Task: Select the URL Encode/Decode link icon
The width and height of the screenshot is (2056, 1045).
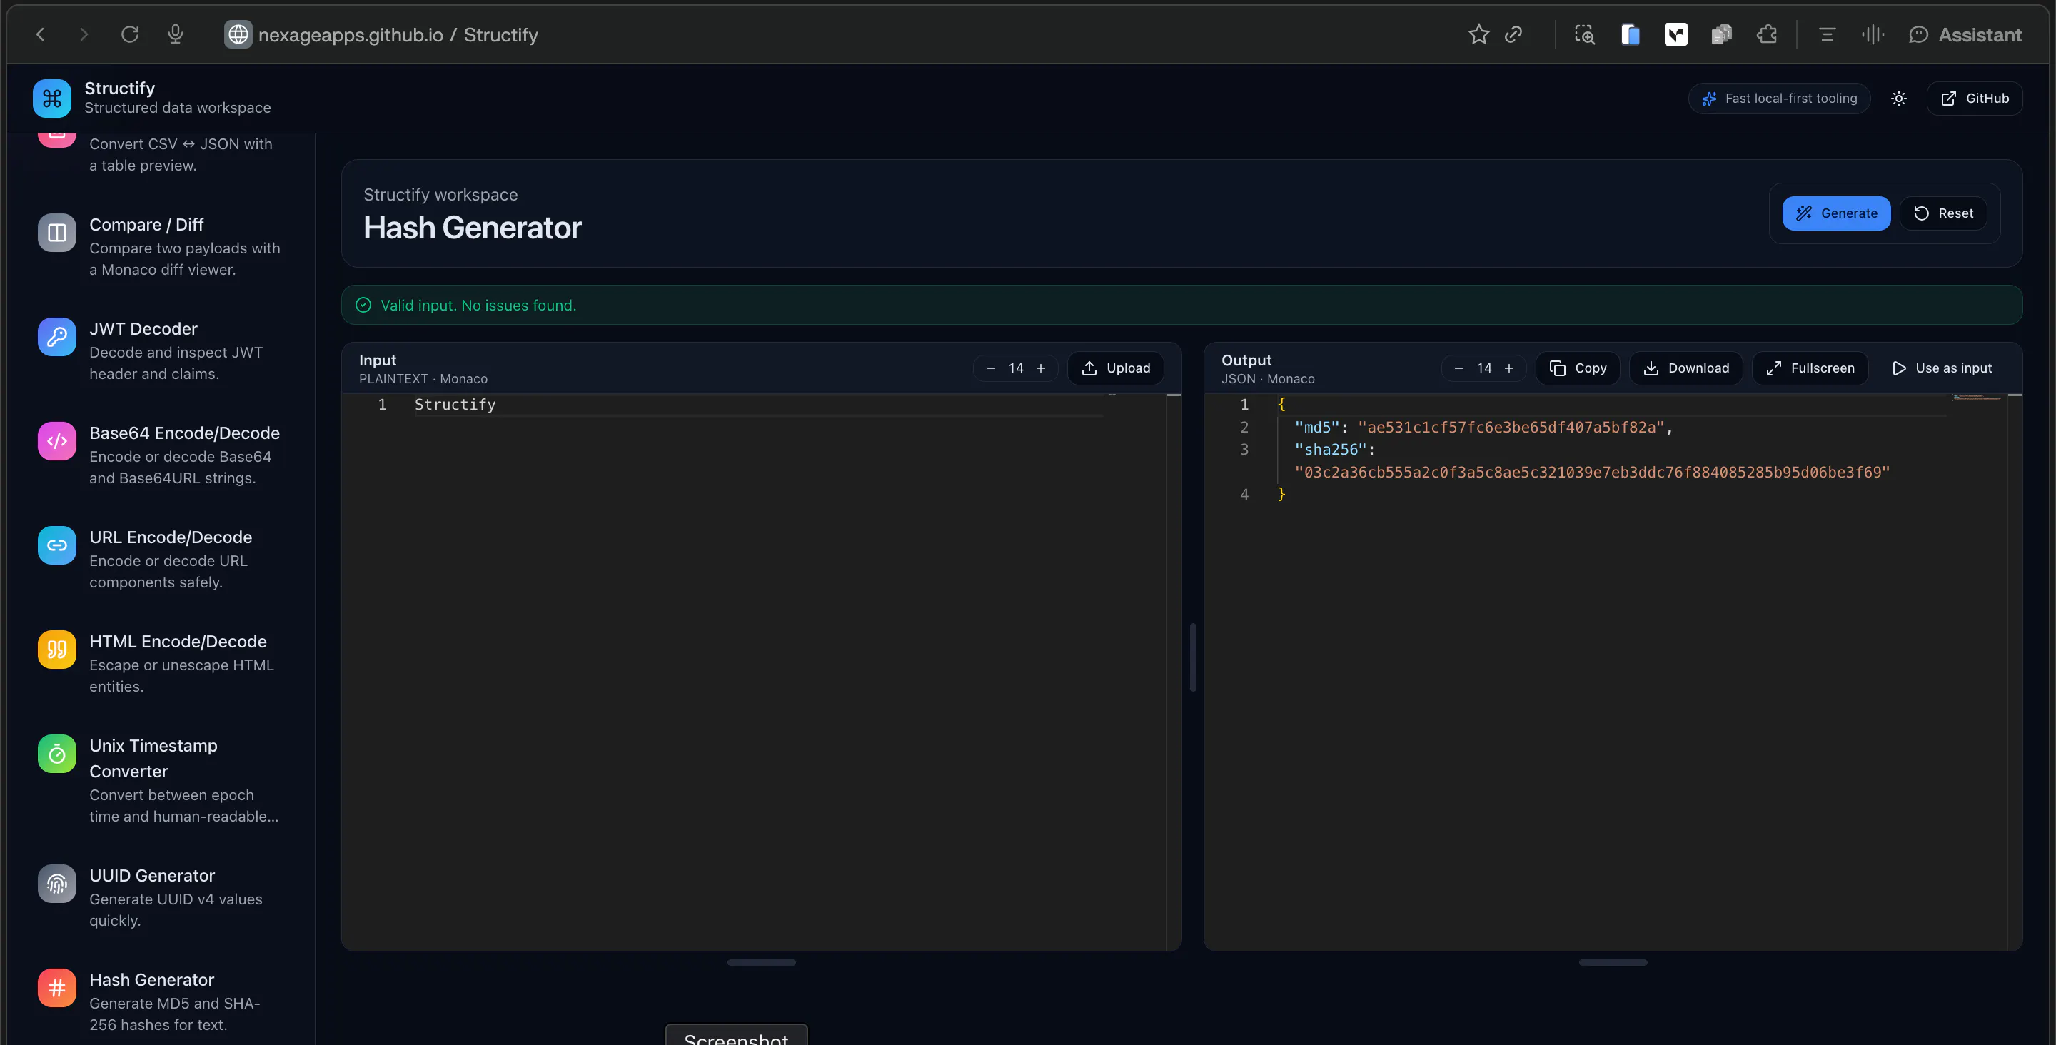Action: (x=56, y=545)
